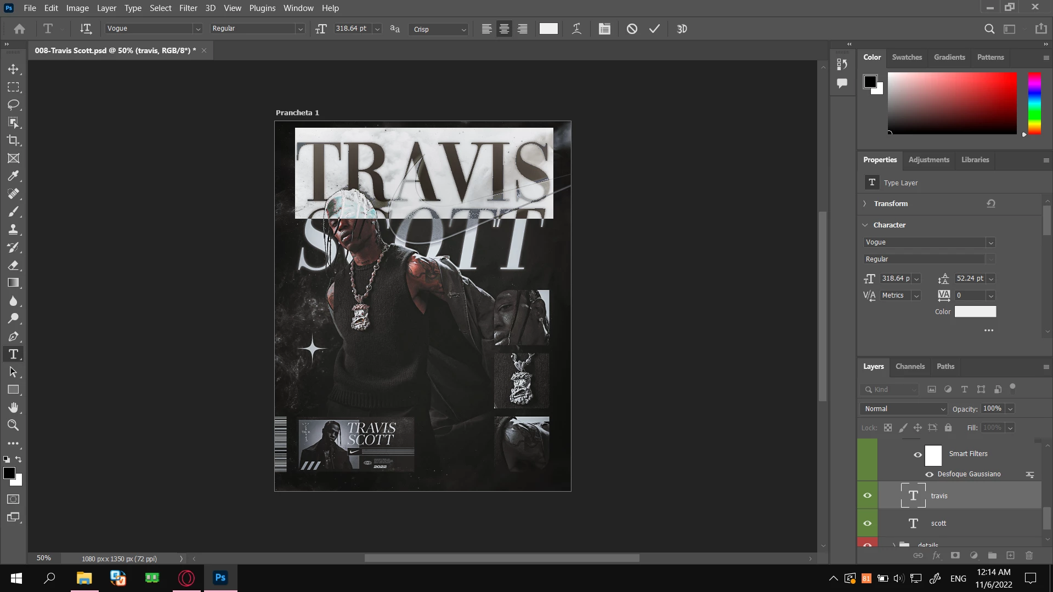The width and height of the screenshot is (1053, 592).
Task: Open anti-aliasing Crisp dropdown
Action: pos(438,29)
